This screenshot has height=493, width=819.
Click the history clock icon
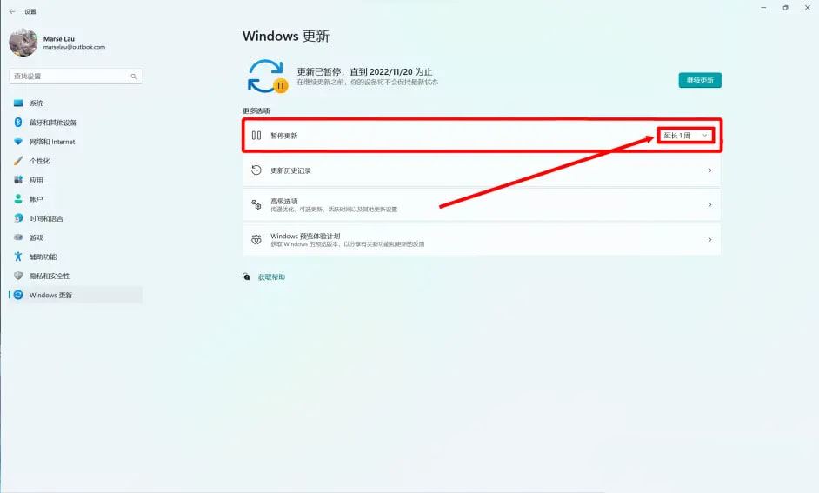[x=256, y=170]
